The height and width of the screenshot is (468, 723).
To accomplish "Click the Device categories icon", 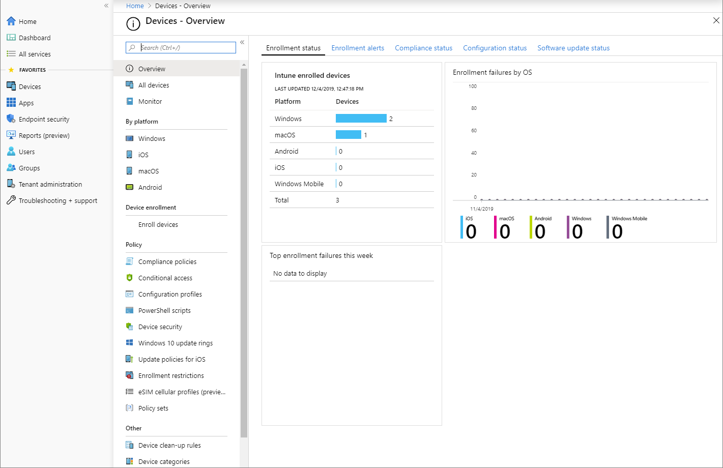I will 130,461.
